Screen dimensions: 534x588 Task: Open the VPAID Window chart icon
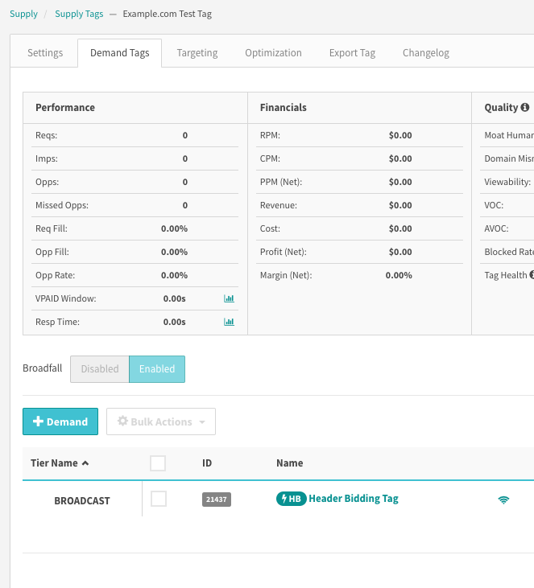click(229, 298)
